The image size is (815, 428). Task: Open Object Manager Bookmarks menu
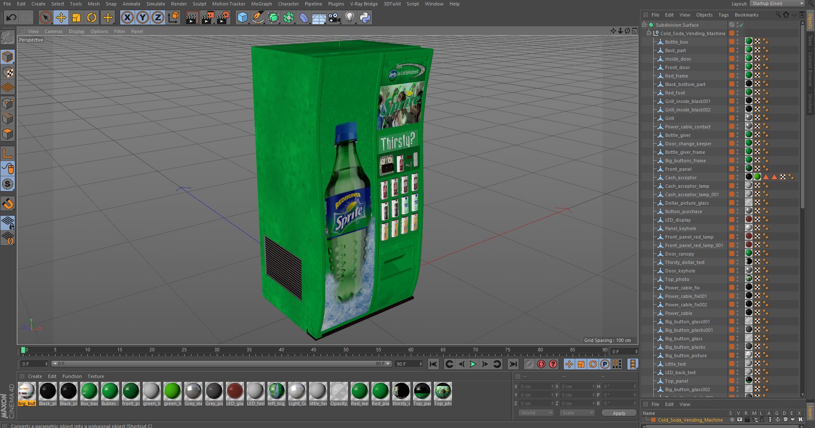(x=746, y=15)
